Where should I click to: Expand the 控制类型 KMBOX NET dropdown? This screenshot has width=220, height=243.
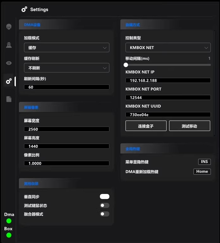point(168,48)
